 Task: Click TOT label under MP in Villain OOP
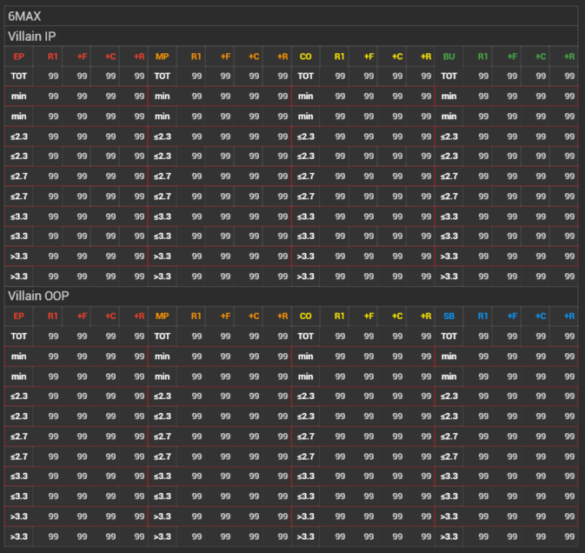point(163,336)
